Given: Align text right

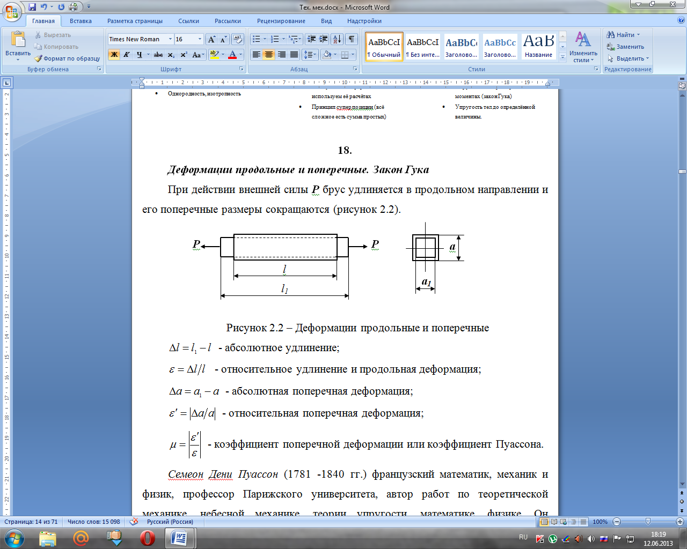Looking at the screenshot, I should click(281, 55).
